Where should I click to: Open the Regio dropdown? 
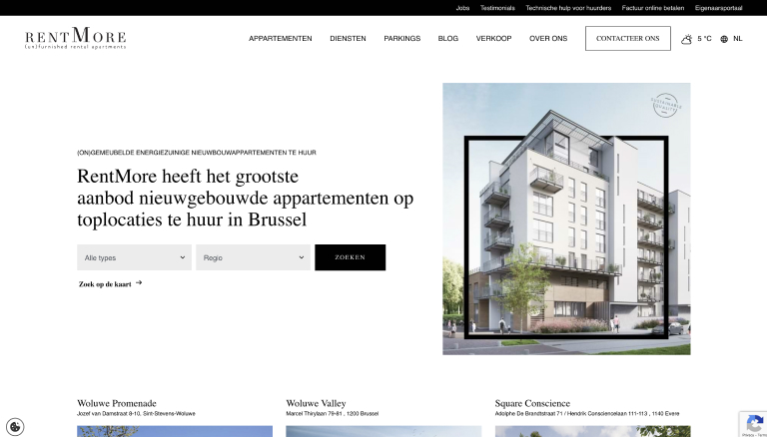tap(253, 257)
